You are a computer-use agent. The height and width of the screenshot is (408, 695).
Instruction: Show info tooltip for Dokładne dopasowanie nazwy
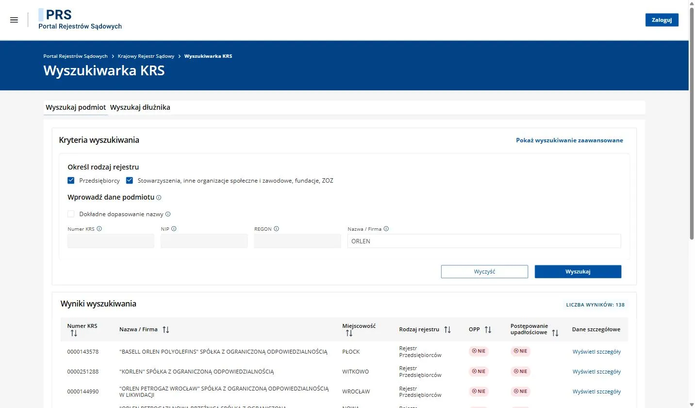[x=168, y=214]
